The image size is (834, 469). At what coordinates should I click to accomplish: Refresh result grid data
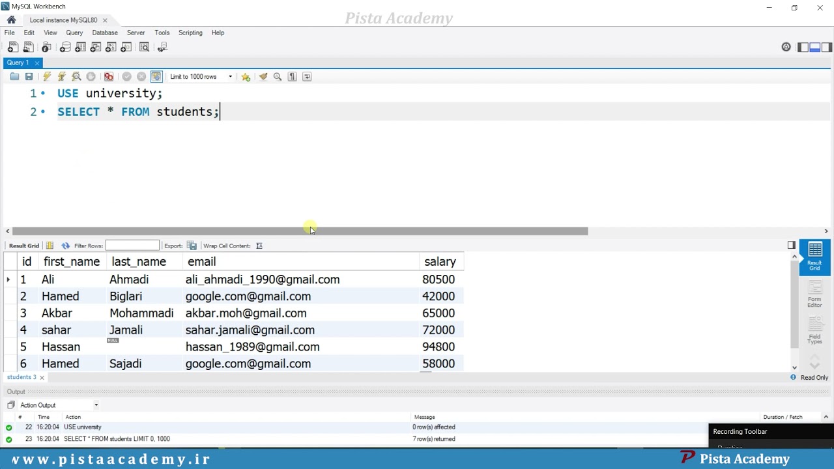tap(65, 246)
